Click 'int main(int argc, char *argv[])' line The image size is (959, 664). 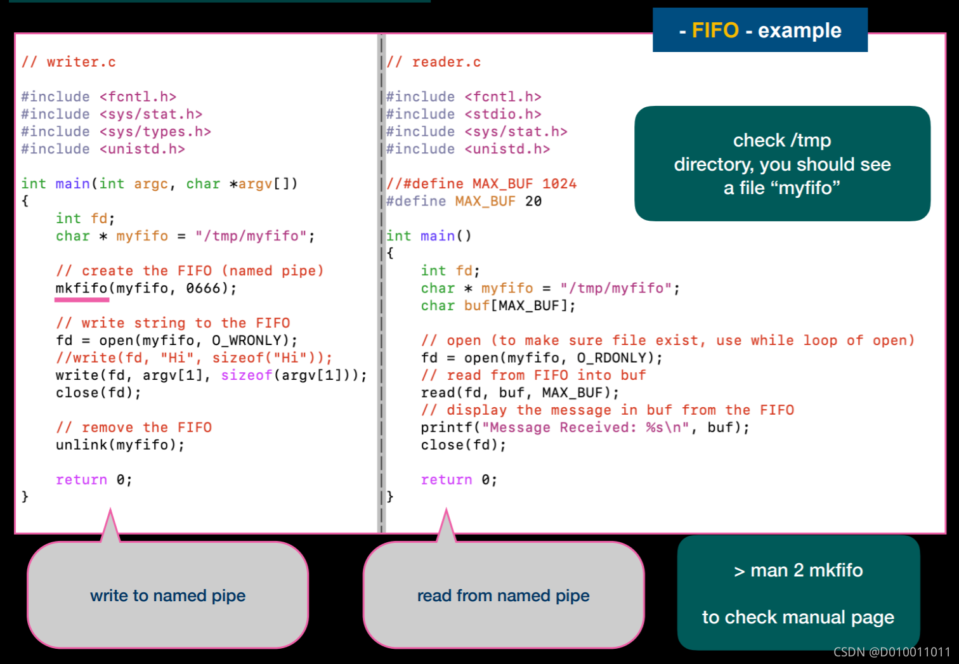coord(159,184)
